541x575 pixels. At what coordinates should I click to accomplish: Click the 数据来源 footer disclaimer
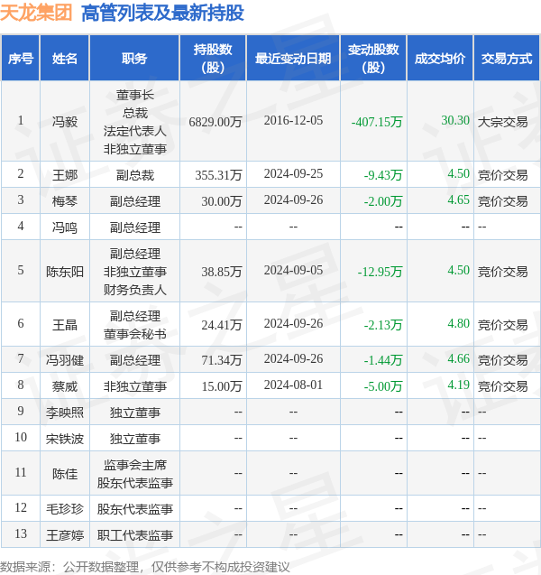point(144,567)
